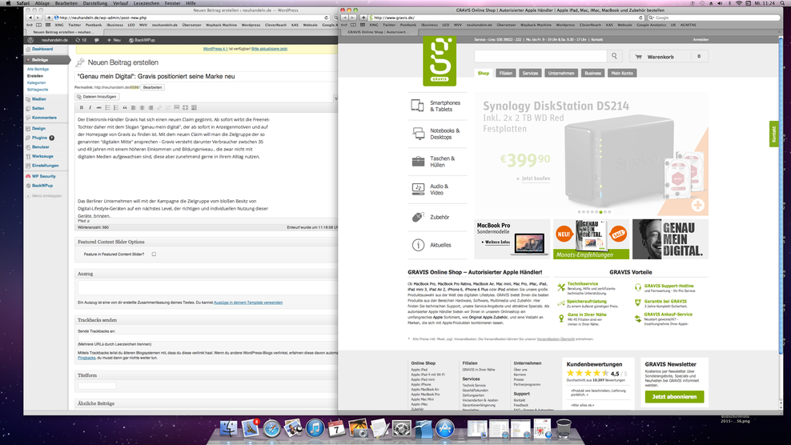Open the editor's fullscreen writing mode

pyautogui.click(x=185, y=107)
